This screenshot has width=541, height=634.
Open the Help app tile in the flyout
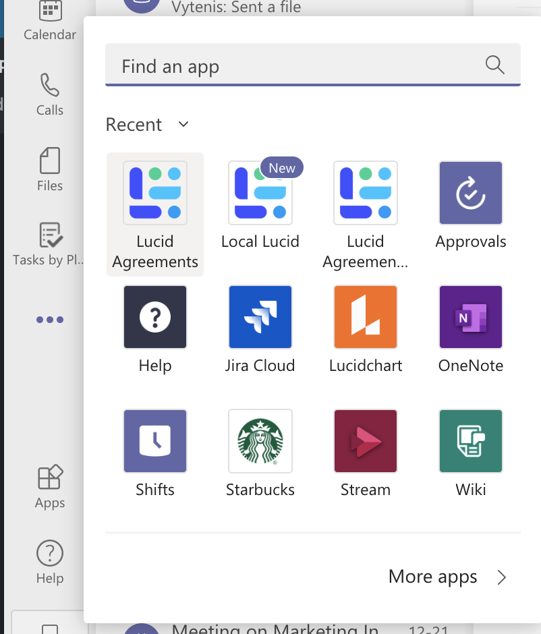pos(155,330)
